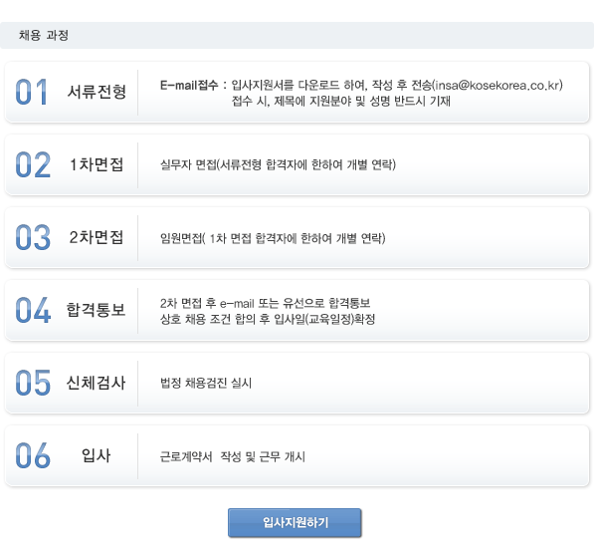Click the 서류전형 step title

pyautogui.click(x=97, y=92)
